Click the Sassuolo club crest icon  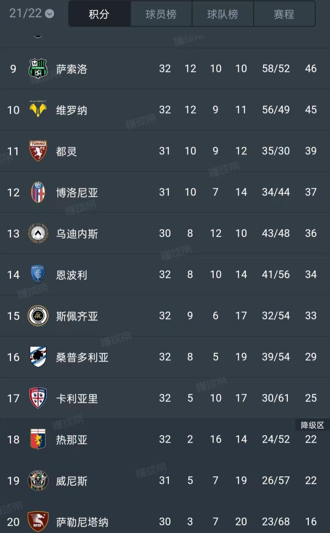tap(38, 69)
